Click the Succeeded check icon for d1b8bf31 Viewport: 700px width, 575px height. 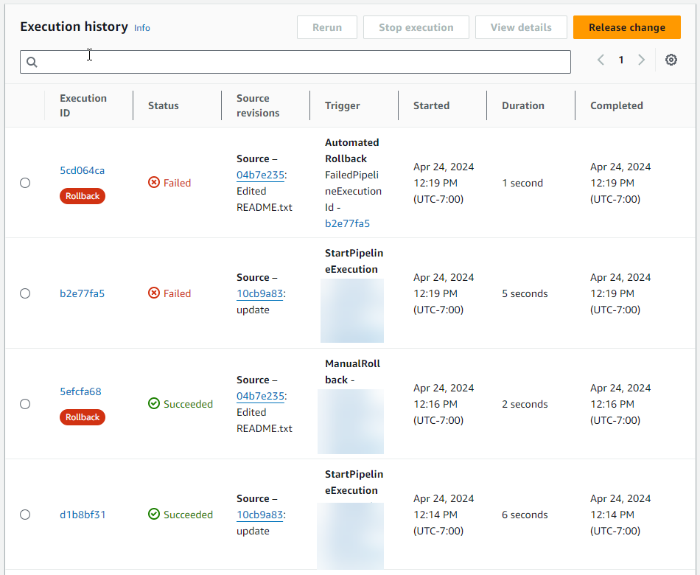153,515
